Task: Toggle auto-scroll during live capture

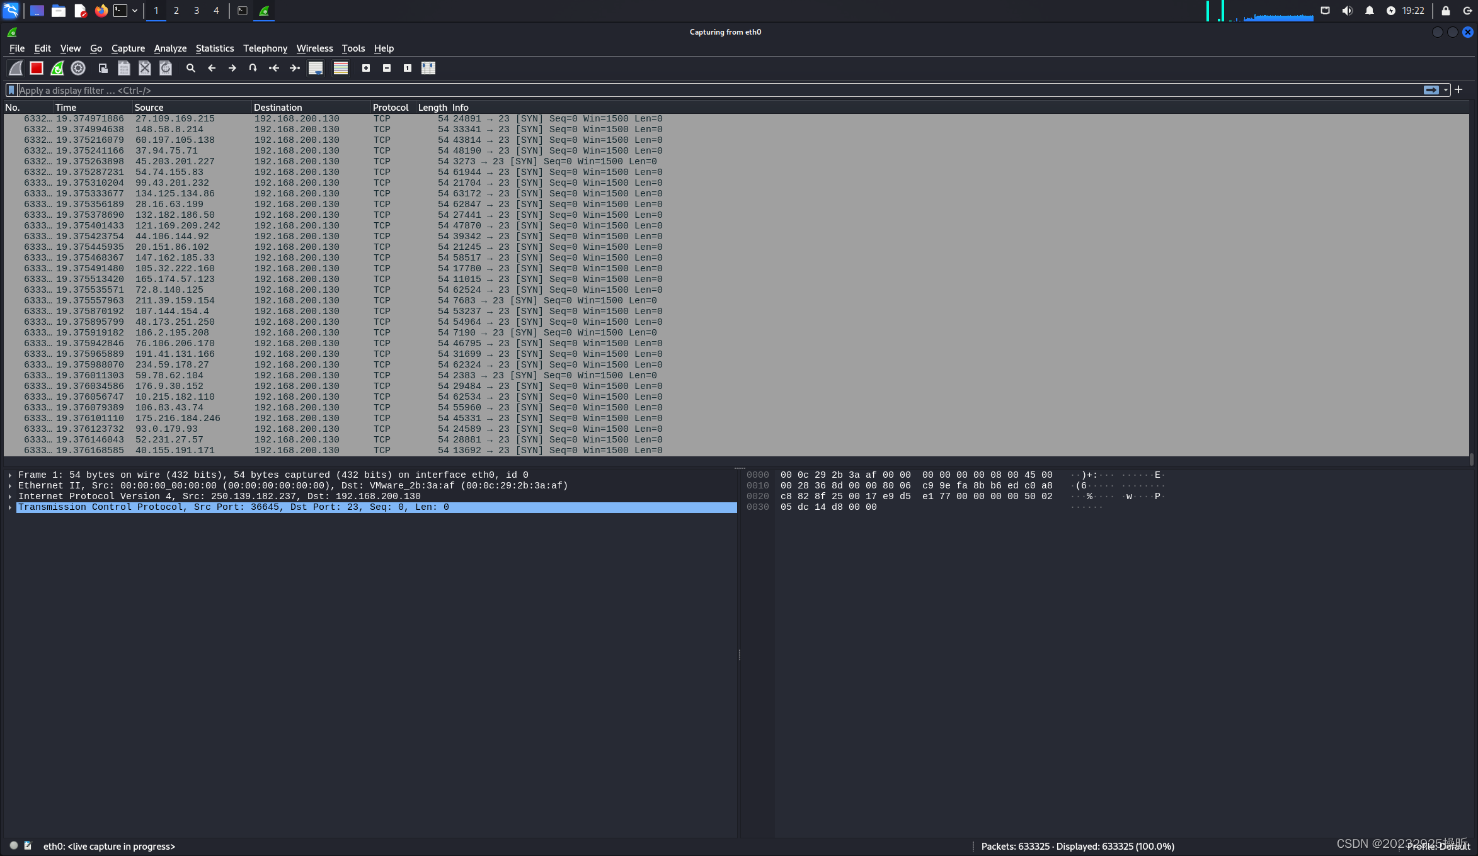Action: [316, 68]
